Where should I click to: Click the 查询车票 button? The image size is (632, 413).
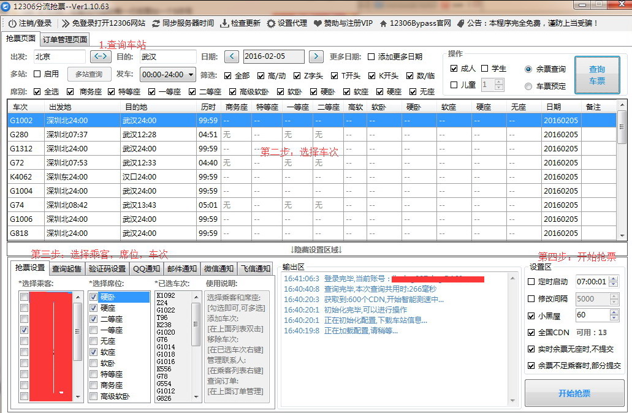pyautogui.click(x=597, y=75)
